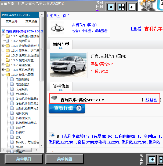This screenshot has height=166, width=163.
Task: Select the 吉利-英伦SC6-2012 header tab
Action: (20, 15)
